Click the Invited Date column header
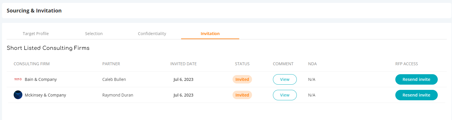 [x=183, y=64]
